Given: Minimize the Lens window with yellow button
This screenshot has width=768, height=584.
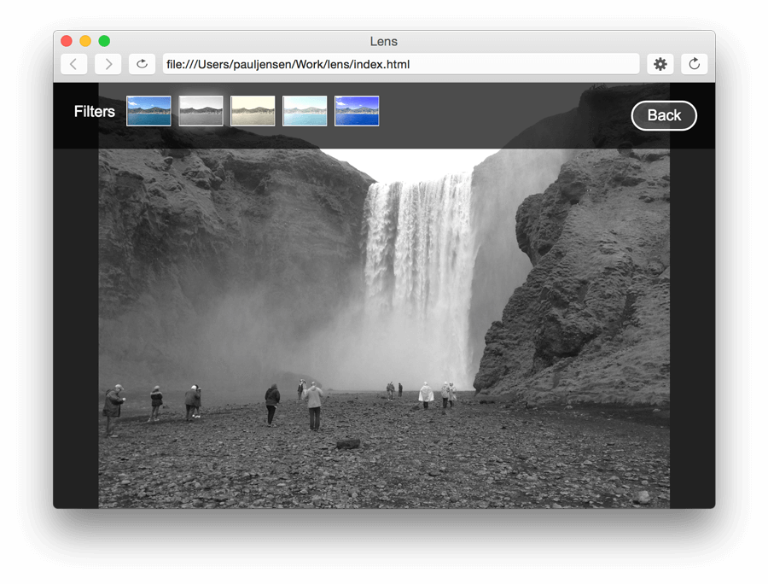Looking at the screenshot, I should 85,41.
